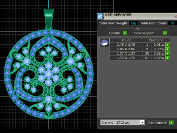The width and height of the screenshot is (177, 133).
Task: Click the green arrow for the 2.06 X 2.06 row
Action: [168, 49]
